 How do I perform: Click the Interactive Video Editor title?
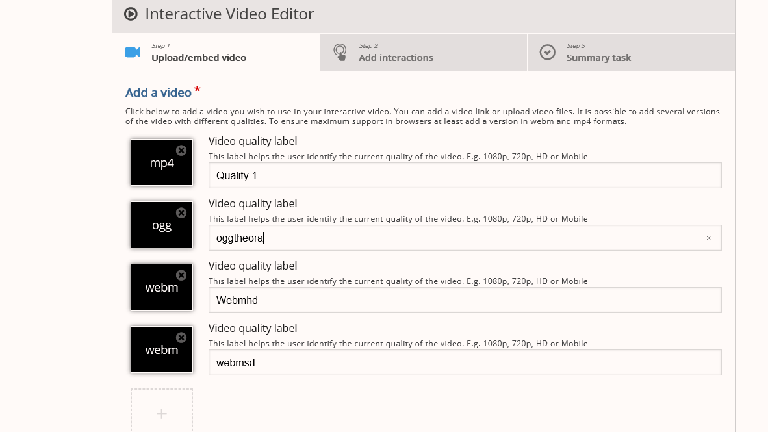tap(229, 14)
